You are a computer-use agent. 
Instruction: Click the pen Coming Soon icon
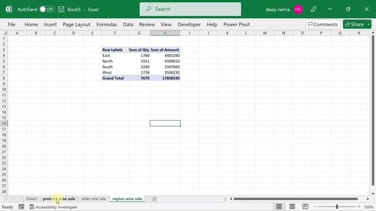(x=314, y=9)
